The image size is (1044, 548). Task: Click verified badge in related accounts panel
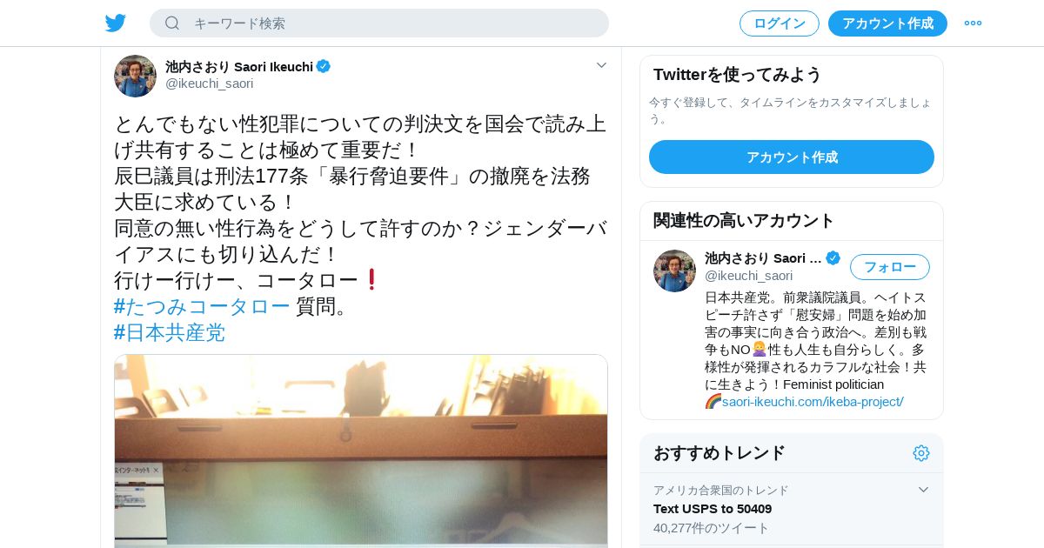point(833,257)
